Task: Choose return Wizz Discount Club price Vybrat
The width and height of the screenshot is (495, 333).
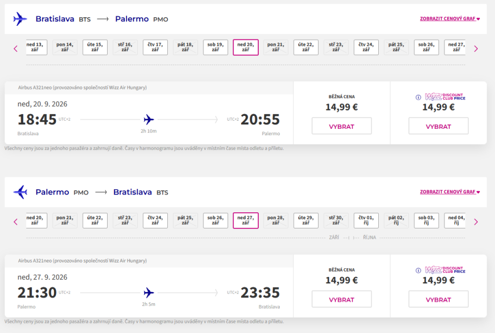Action: (438, 299)
